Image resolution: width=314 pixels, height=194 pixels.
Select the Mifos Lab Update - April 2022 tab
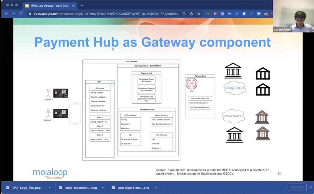coord(50,6)
